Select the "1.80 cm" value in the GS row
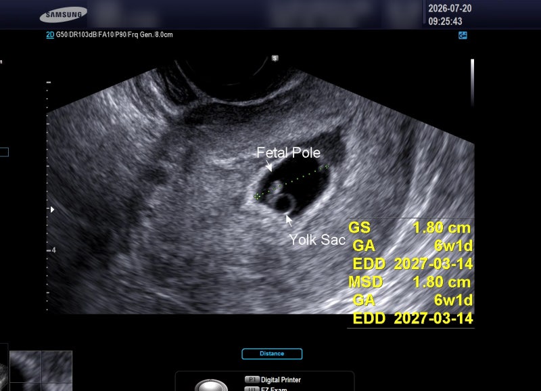541x391 pixels. pos(442,227)
